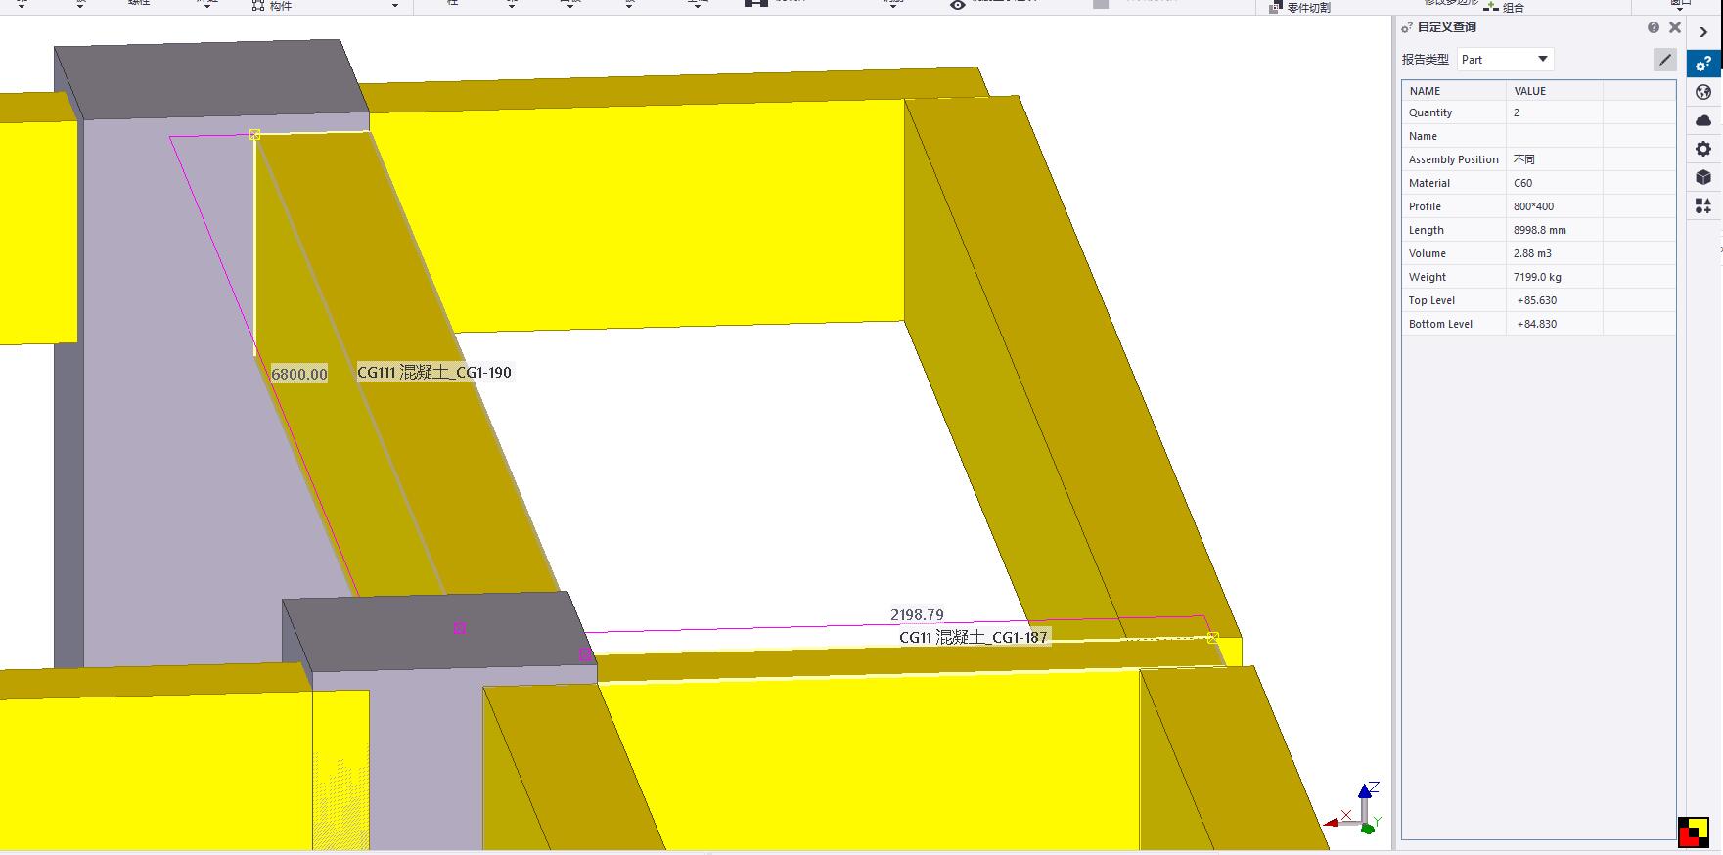This screenshot has height=855, width=1723.
Task: Click the yellow handle atop beam CG1-190
Action: tap(254, 135)
